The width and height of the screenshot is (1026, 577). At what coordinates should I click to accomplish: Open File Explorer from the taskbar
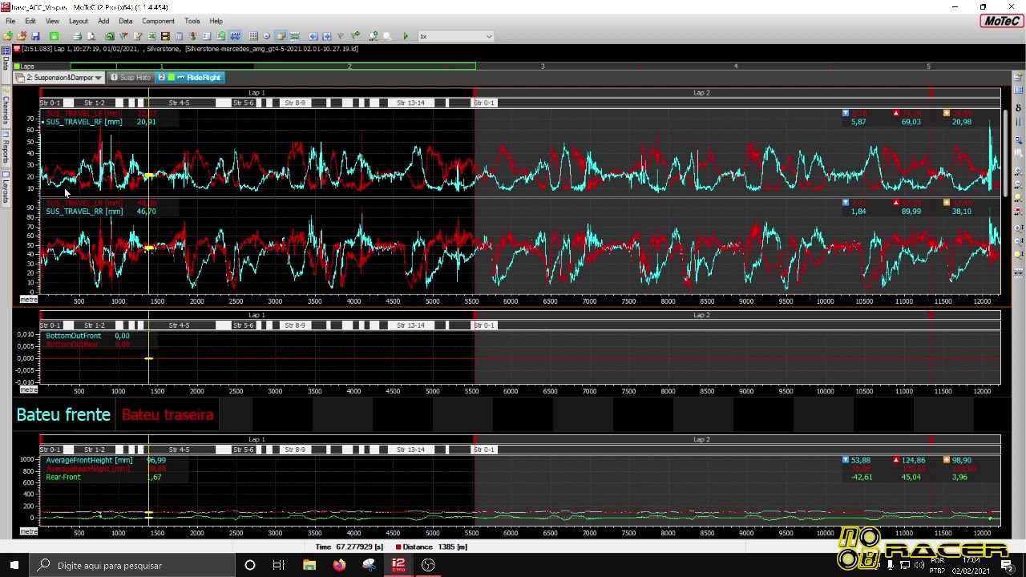[309, 565]
